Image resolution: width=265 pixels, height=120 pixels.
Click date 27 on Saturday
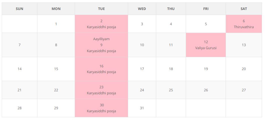point(244,90)
